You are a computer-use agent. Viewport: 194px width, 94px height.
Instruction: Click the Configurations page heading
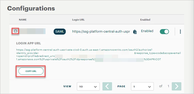point(31,8)
